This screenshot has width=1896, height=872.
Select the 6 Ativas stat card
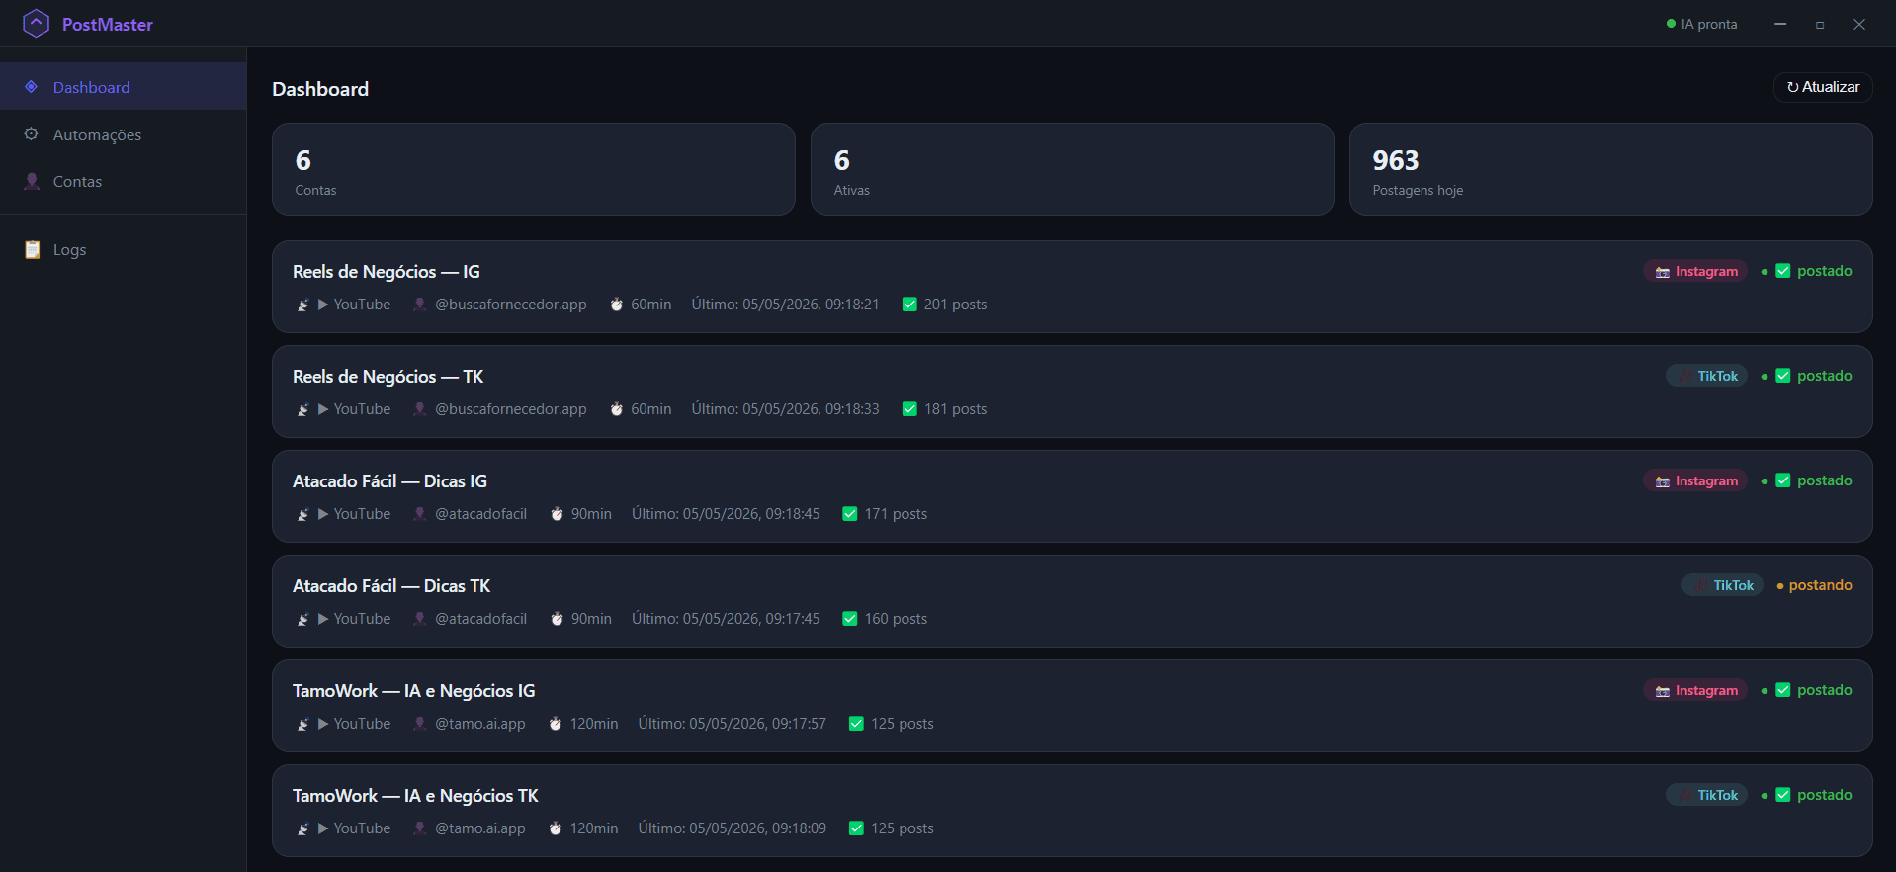pos(1073,169)
